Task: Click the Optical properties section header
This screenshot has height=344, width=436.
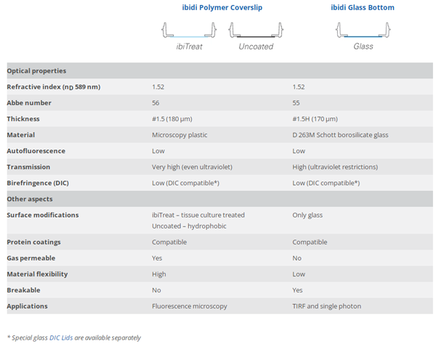Action: click(x=37, y=71)
